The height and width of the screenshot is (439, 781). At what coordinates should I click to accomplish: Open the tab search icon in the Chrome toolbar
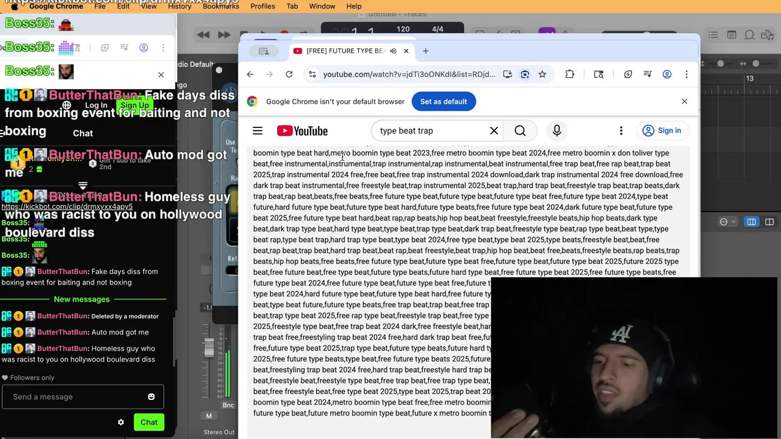(599, 74)
